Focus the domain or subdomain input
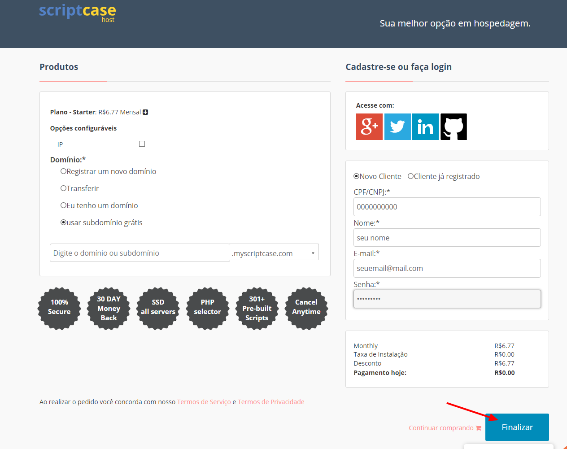567x449 pixels. (x=140, y=253)
